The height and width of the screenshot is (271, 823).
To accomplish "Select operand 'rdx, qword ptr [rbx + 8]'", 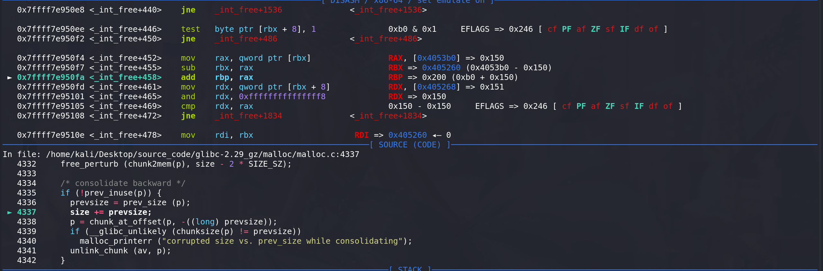I will pos(273,87).
